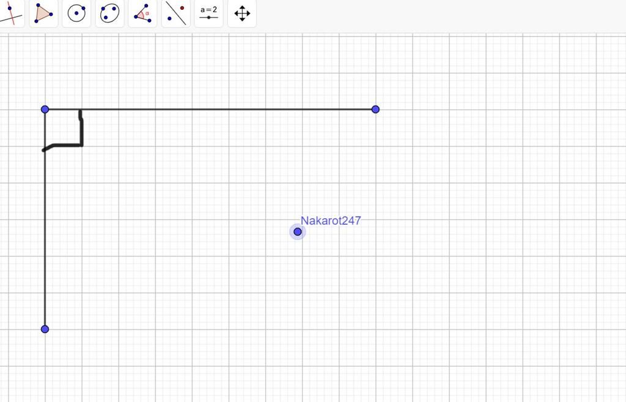
Task: Select the right endpoint of horizontal segment
Action: coord(375,109)
